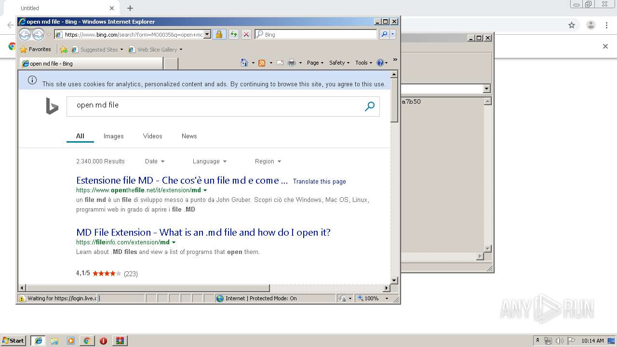Expand search provider dropdown arrow
617x347 pixels.
click(393, 34)
